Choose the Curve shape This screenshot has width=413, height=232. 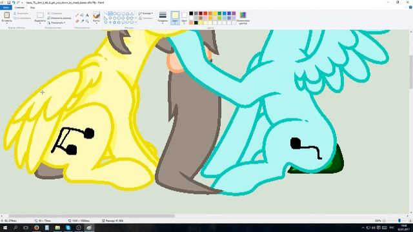(110, 14)
